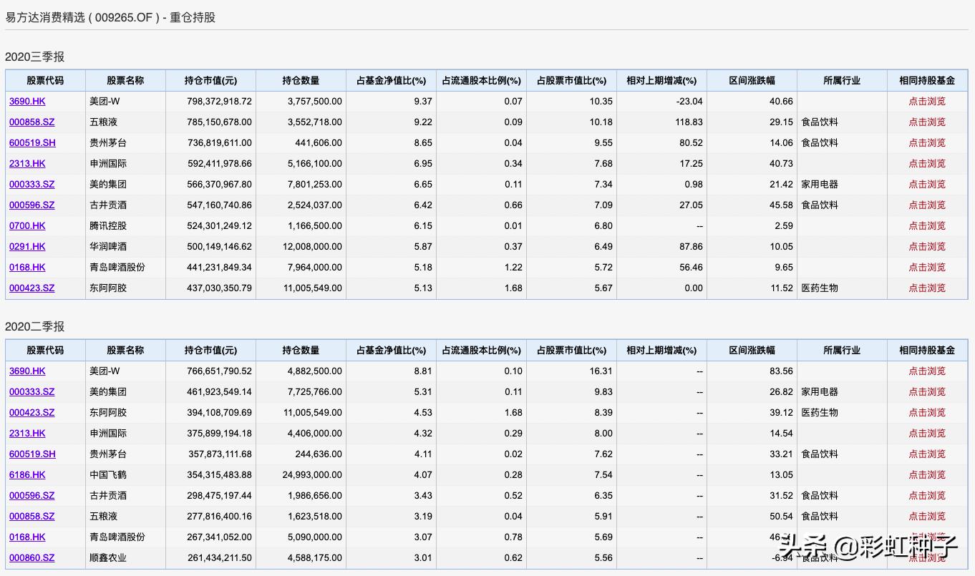The image size is (975, 576).
Task: Open the 东阿阿胶 code 000423.SZ
Action: tap(31, 288)
